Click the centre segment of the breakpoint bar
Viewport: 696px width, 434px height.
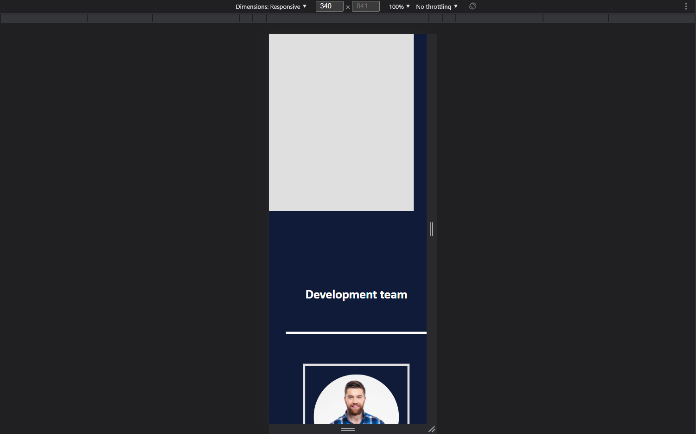pyautogui.click(x=348, y=18)
